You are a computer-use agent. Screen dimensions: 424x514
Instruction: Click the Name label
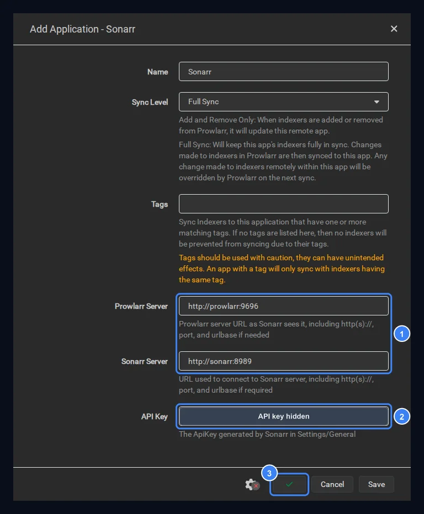(x=157, y=72)
